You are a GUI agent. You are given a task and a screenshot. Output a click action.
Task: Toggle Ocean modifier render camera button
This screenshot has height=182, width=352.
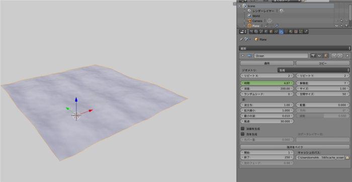[x=313, y=56]
